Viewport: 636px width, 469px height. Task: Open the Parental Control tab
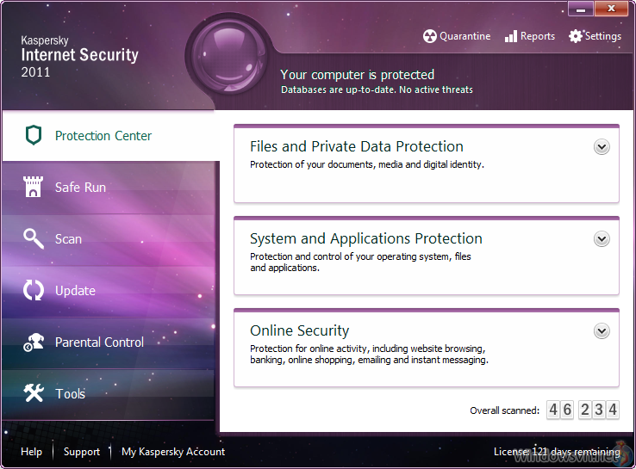99,342
